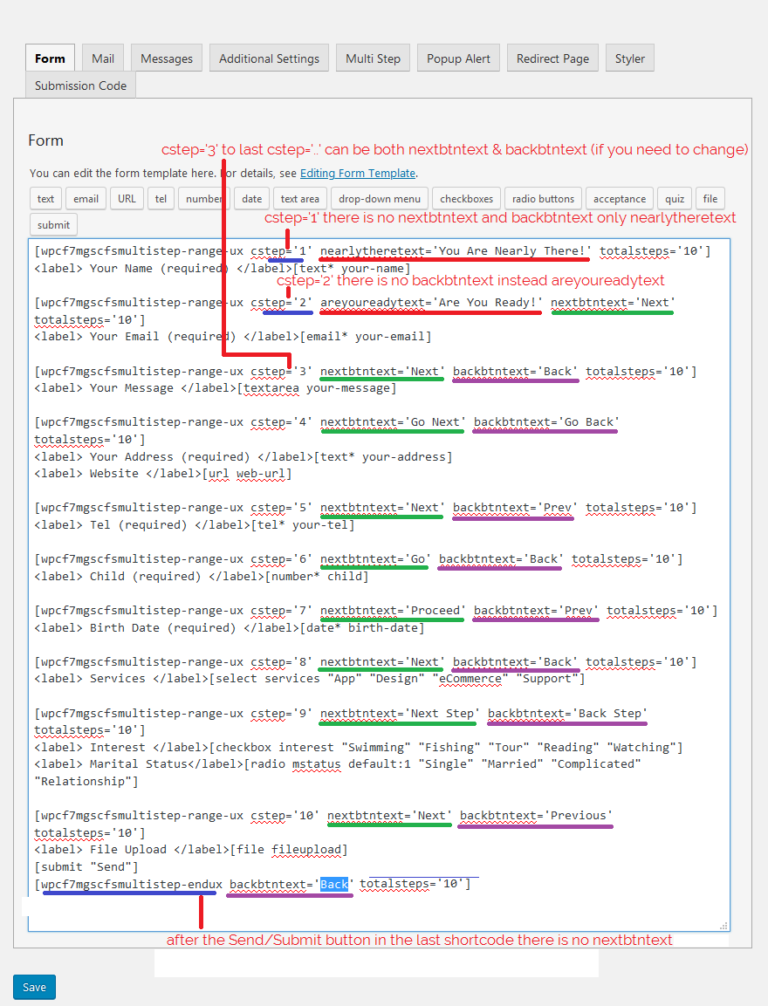Viewport: 768px width, 1006px height.
Task: Open the Messages tab
Action: 167,58
